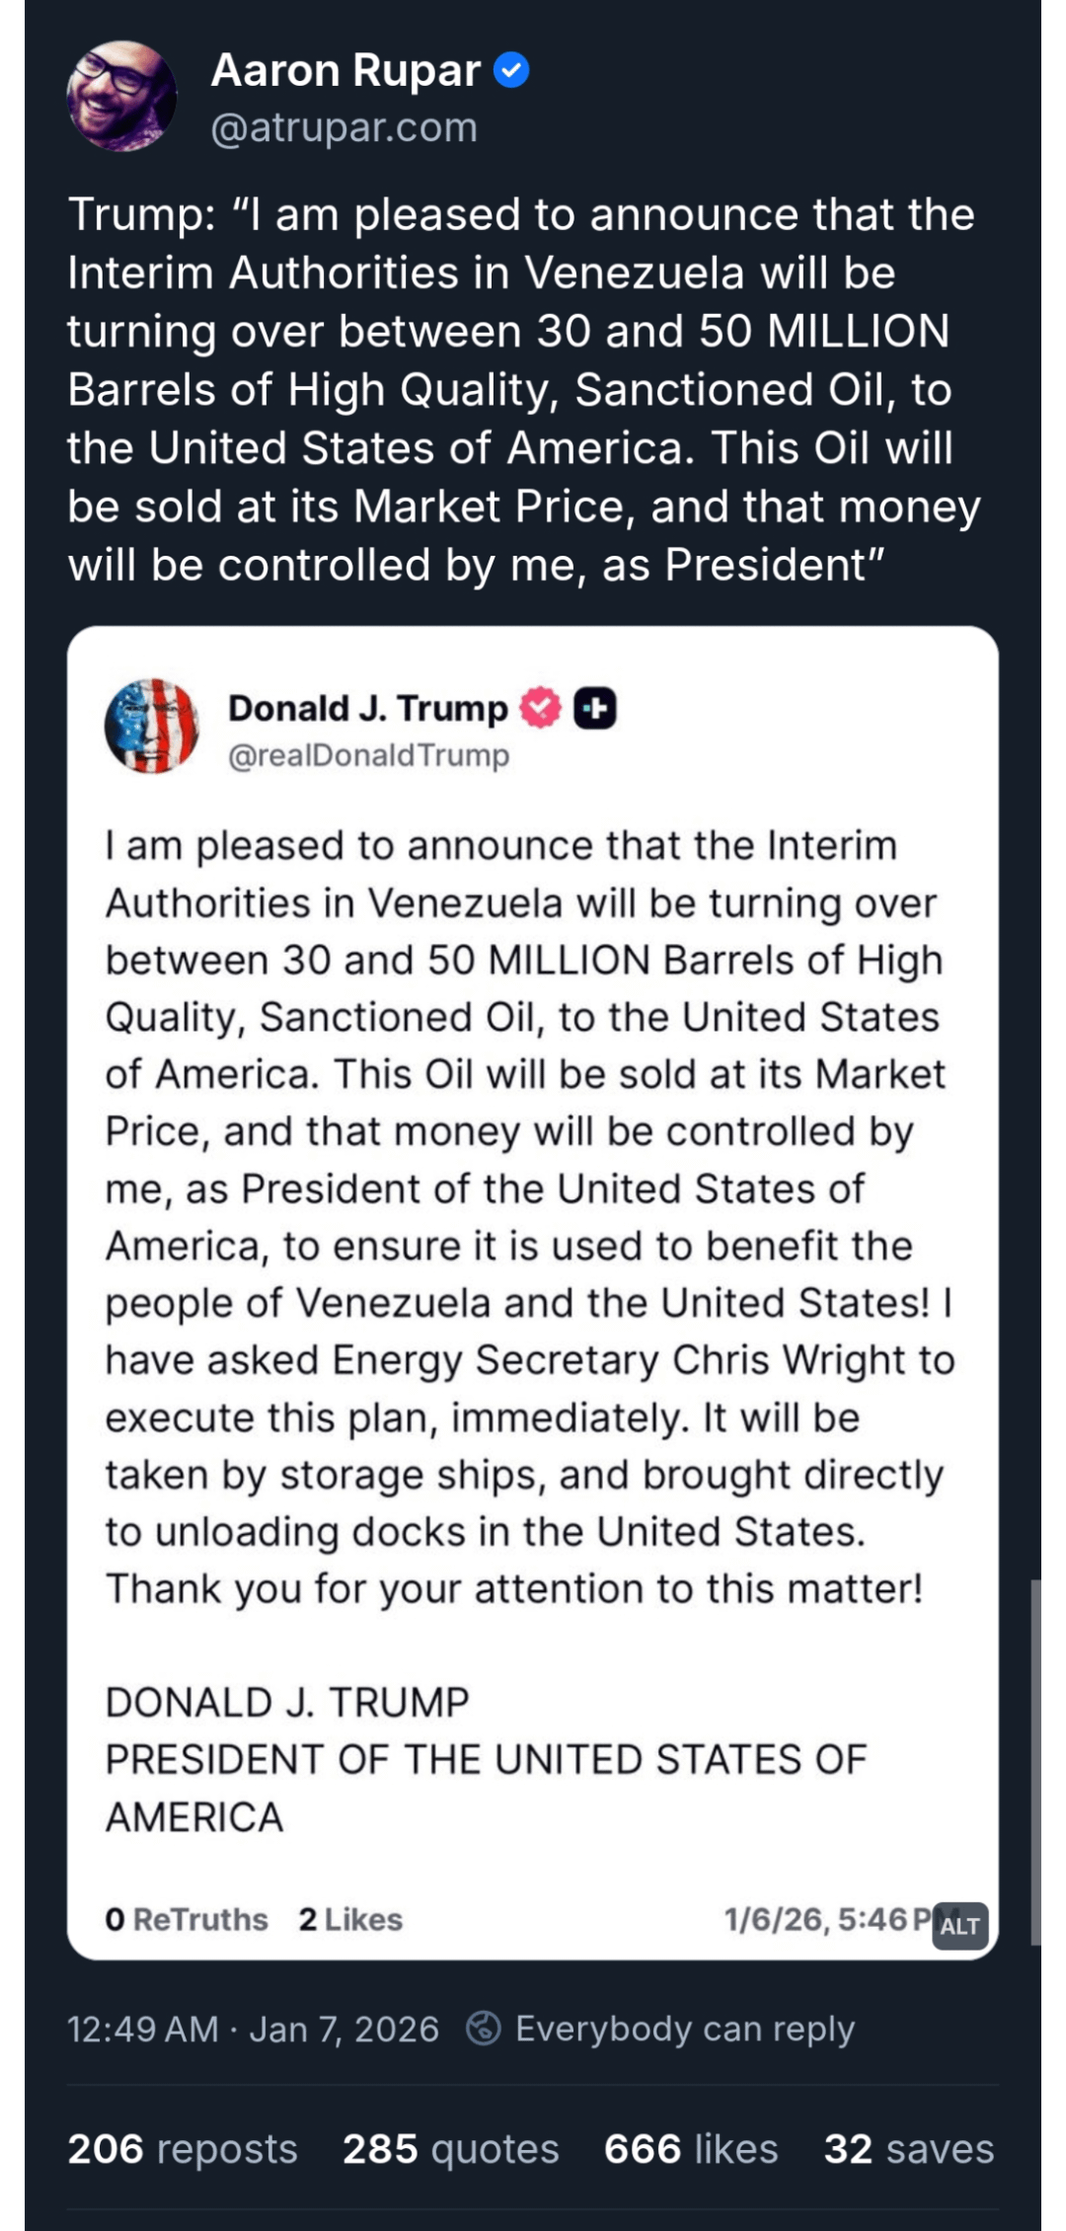The width and height of the screenshot is (1066, 2231).
Task: Tap the globe reply-settings icon
Action: tap(484, 2029)
